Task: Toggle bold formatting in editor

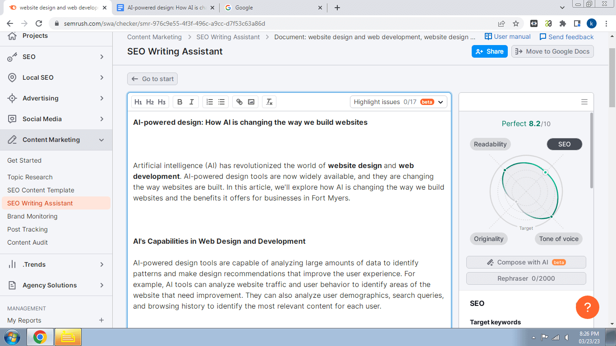Action: [179, 102]
